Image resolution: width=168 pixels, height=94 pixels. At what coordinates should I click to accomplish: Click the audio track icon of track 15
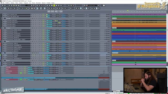pos(6,20)
